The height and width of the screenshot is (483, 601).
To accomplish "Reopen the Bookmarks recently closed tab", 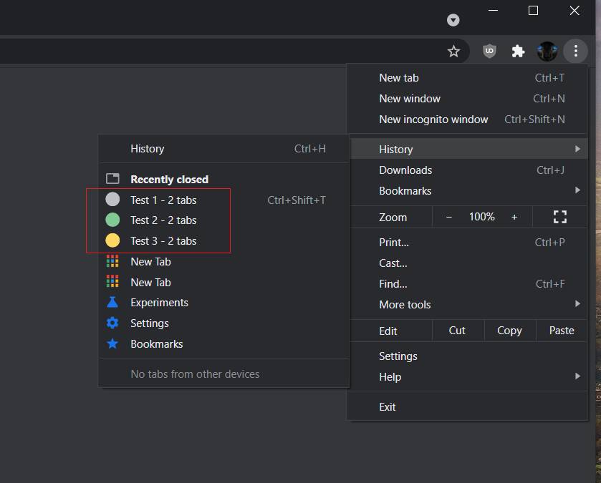I will click(x=224, y=343).
